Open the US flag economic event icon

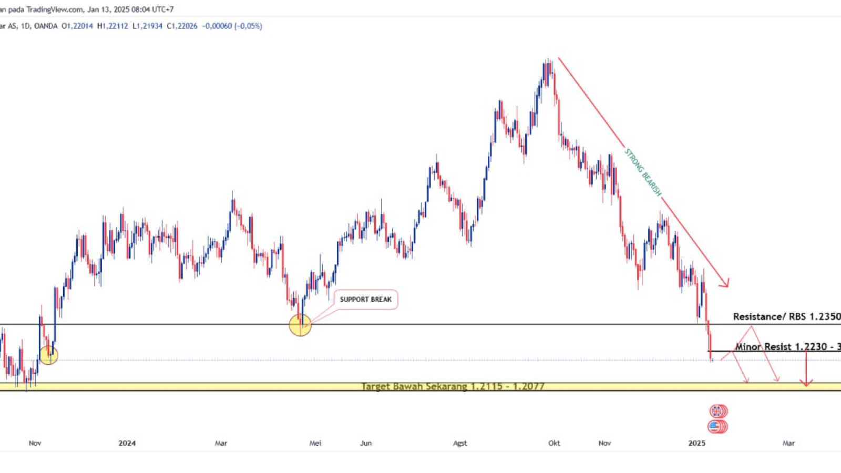(x=714, y=426)
